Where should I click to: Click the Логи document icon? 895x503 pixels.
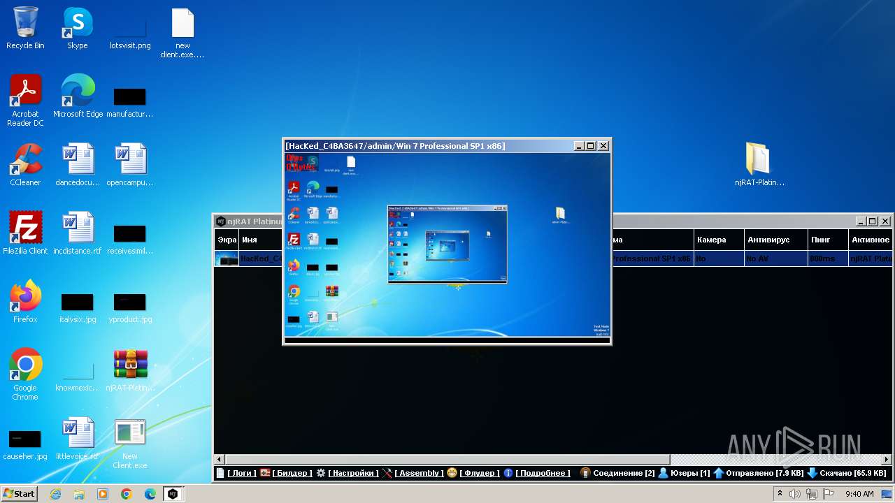click(220, 473)
